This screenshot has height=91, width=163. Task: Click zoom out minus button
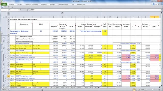146,90
